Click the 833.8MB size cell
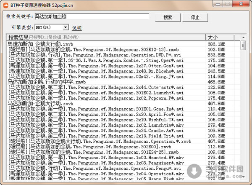Image resolution: width=252 pixels, height=185 pixels. (x=216, y=55)
